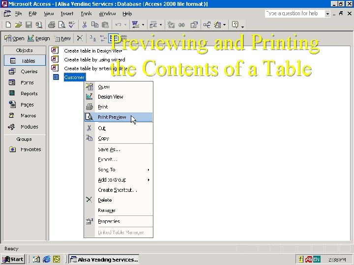Choose Design View in context menu
This screenshot has width=354, height=265.
click(118, 97)
